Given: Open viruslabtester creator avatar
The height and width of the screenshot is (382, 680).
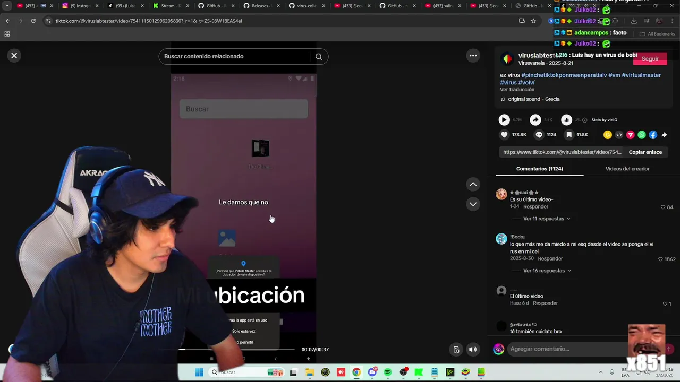Looking at the screenshot, I should tap(507, 59).
